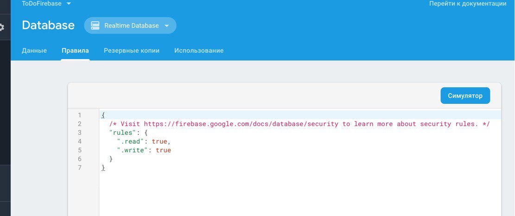The image size is (515, 216).
Task: Place cursor on ".write": true line
Action: point(144,150)
